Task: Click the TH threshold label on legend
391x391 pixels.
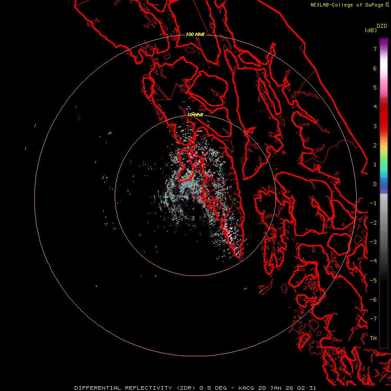Action: tap(373, 338)
